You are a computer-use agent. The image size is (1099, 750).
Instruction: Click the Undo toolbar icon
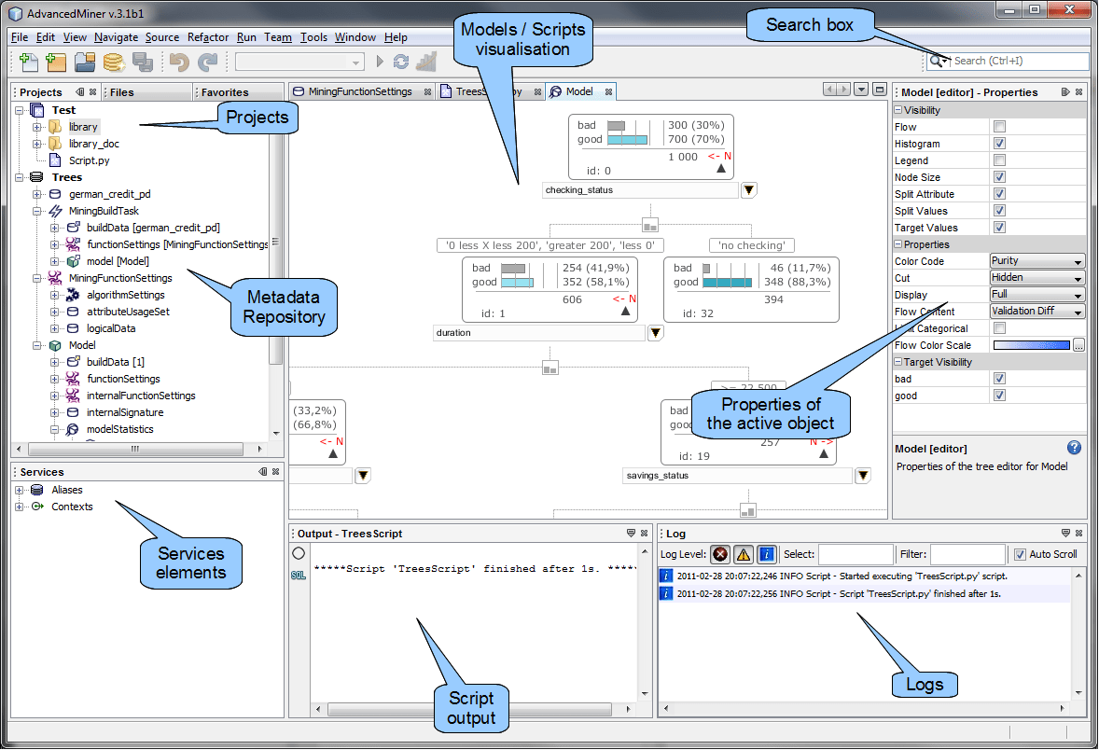[180, 60]
